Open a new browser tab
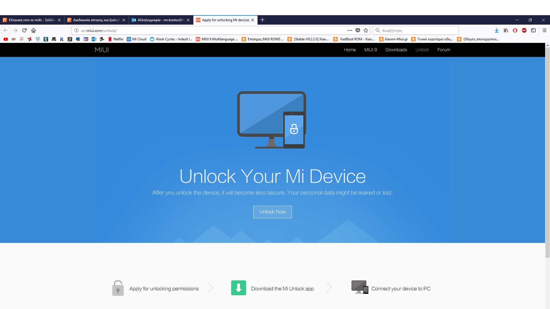Screen dimensions: 550x309 click(x=262, y=20)
